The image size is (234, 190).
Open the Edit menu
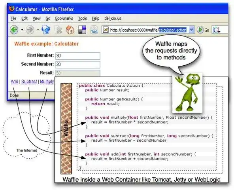pyautogui.click(x=25, y=18)
